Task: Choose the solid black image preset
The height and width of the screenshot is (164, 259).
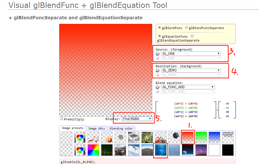Action: [228, 150]
